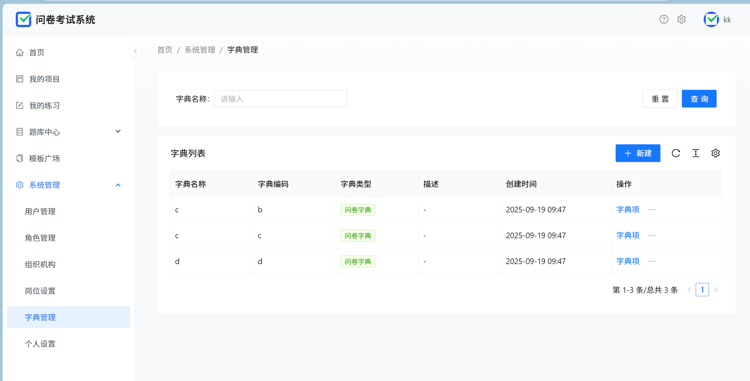750x381 pixels.
Task: Focus the 字典名称 input field
Action: tap(280, 99)
